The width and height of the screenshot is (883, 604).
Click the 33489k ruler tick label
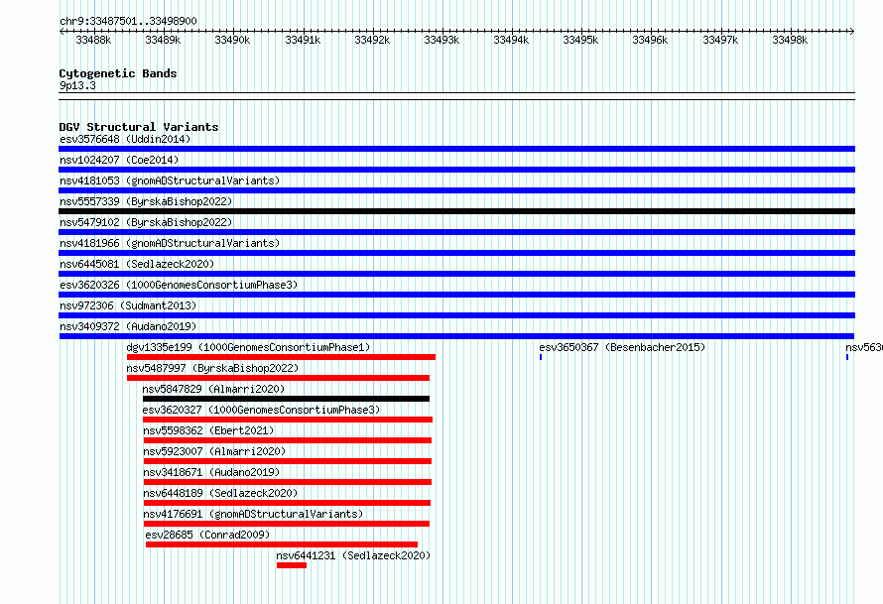coord(163,40)
